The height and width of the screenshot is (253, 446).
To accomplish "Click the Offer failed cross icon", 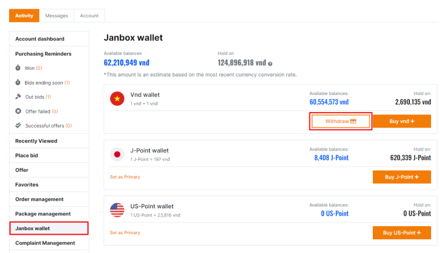I will (x=18, y=111).
